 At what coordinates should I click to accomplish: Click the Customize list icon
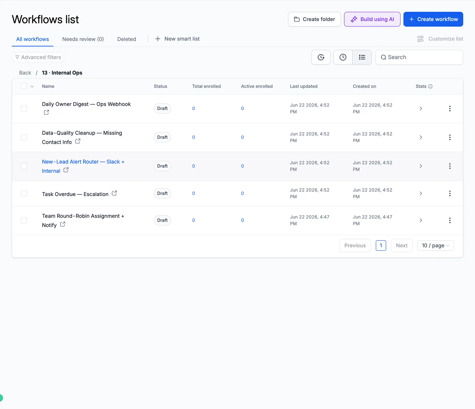(x=420, y=39)
